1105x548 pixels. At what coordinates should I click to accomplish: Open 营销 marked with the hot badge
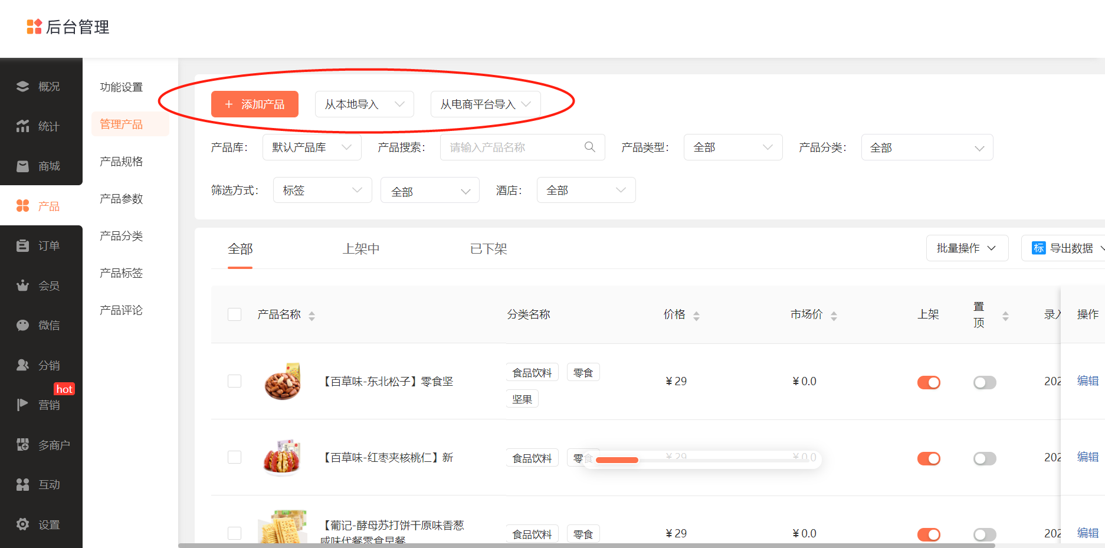click(41, 404)
